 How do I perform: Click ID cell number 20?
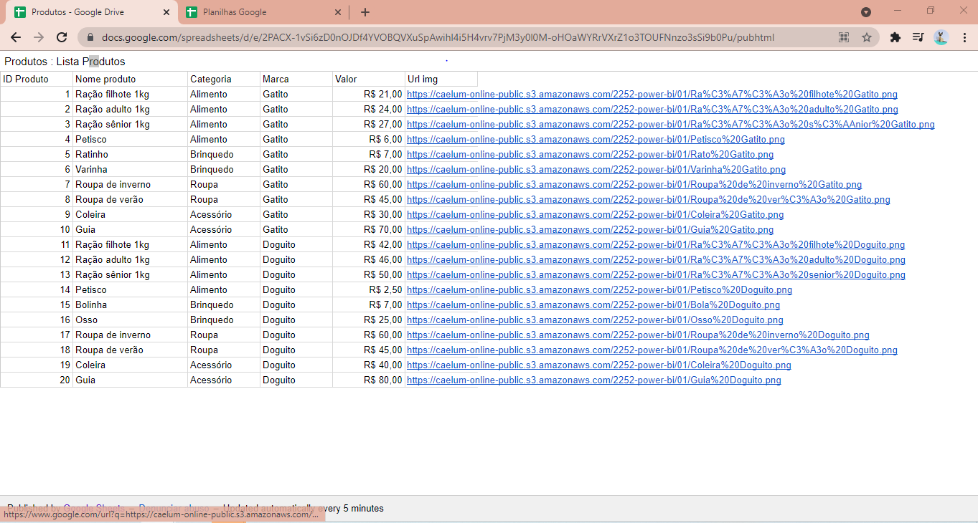point(37,380)
